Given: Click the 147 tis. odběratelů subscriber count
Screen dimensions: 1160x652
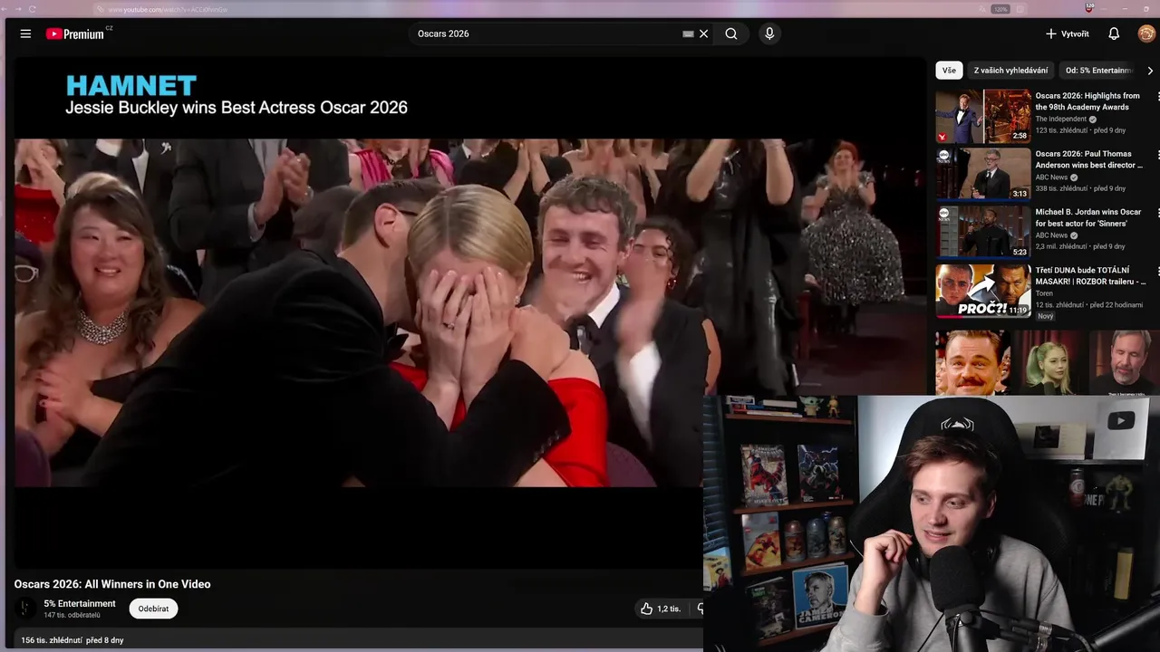Looking at the screenshot, I should point(72,615).
